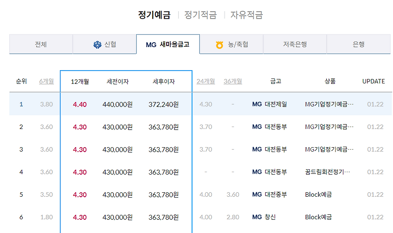Open MG기업정기예금 product in rank 2 row
Screen dimensions: 393x233
[x=329, y=127]
